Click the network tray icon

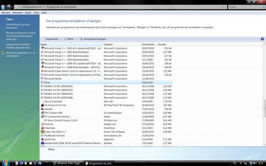pos(251,163)
